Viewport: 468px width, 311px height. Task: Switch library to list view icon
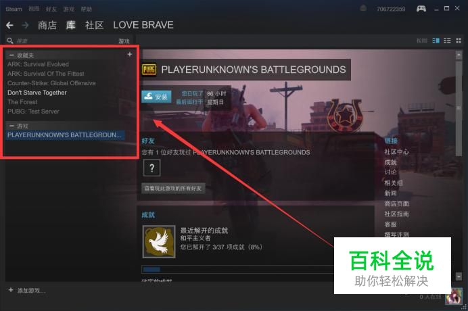pos(447,41)
